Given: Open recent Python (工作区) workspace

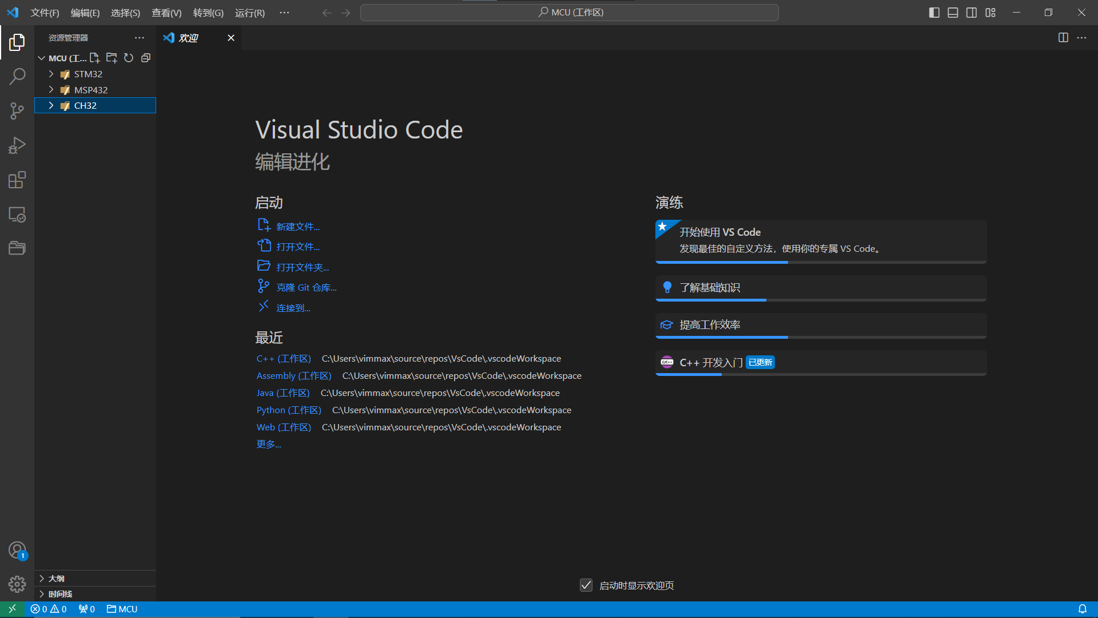Looking at the screenshot, I should click(x=289, y=410).
